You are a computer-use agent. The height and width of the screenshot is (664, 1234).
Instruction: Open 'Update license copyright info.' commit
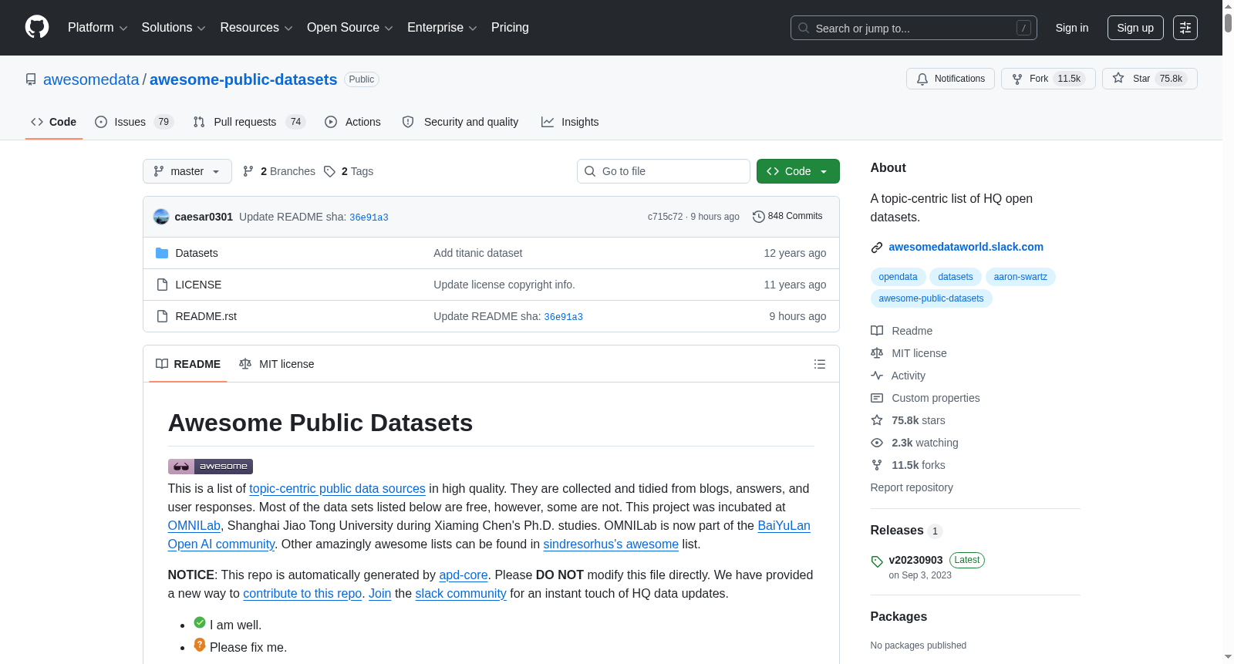(x=504, y=285)
